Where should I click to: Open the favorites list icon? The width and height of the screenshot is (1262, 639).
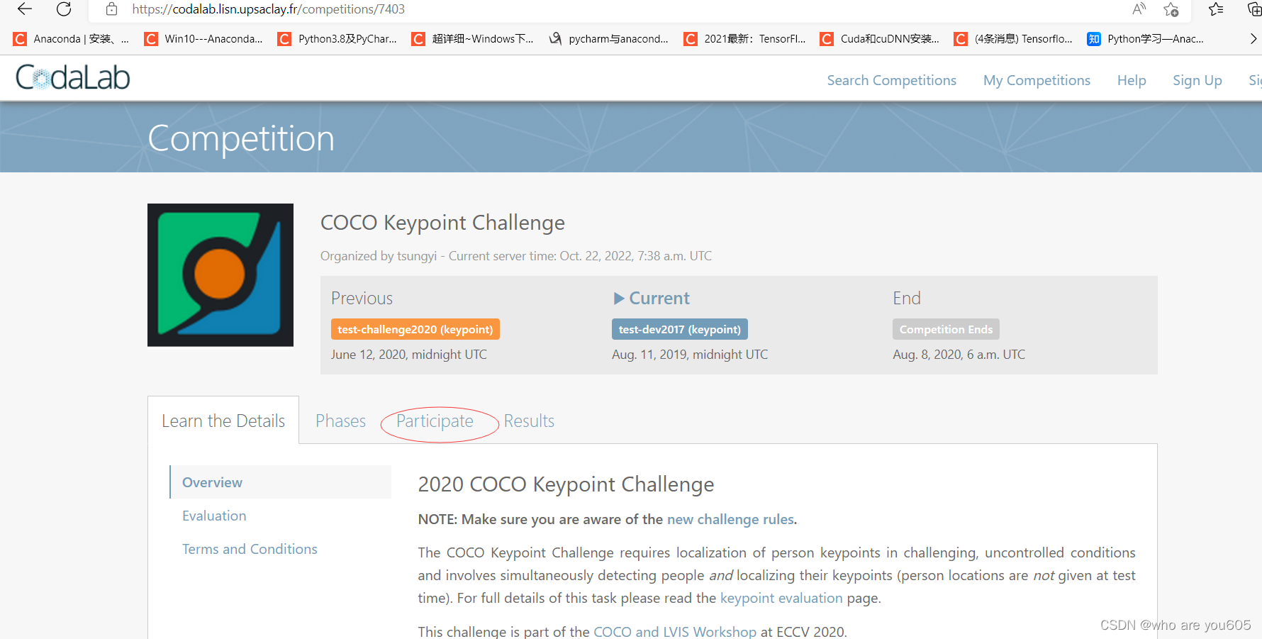1216,9
